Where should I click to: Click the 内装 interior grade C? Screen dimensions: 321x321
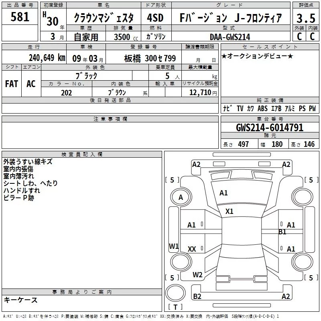tap(312, 37)
